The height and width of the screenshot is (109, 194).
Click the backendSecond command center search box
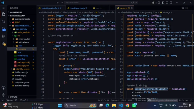(97, 3)
